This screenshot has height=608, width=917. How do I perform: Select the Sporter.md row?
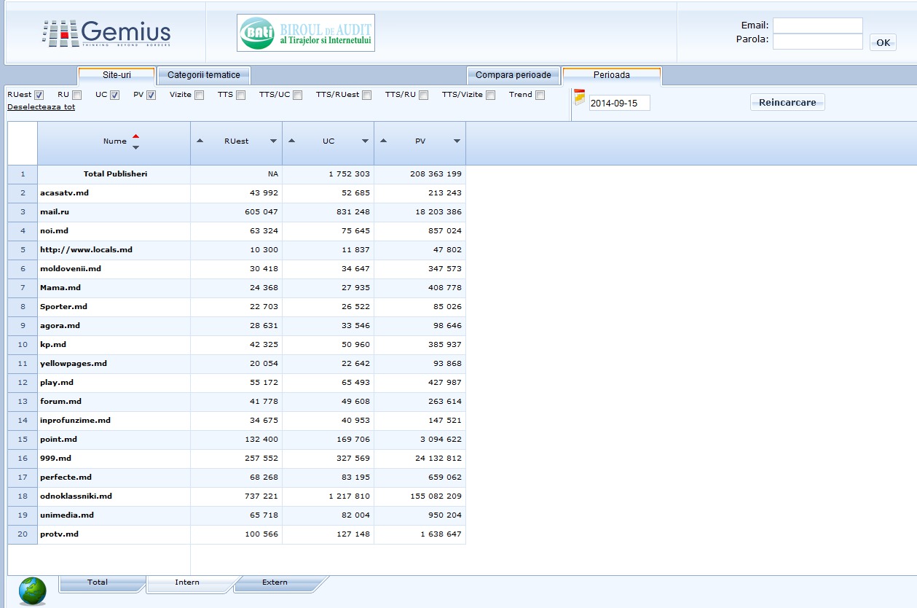237,307
